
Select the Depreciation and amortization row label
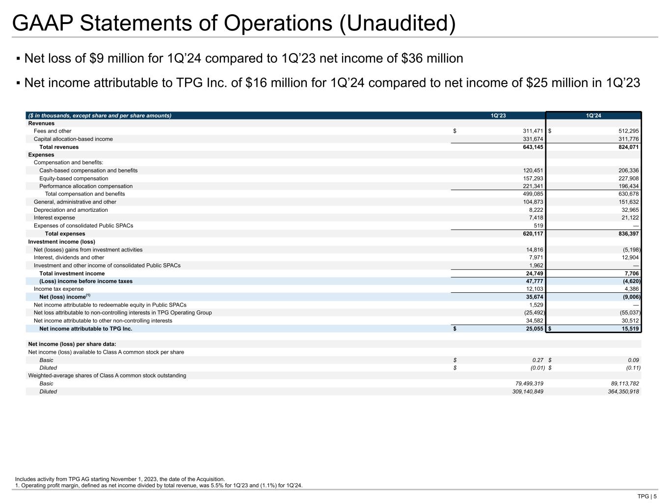(x=71, y=210)
